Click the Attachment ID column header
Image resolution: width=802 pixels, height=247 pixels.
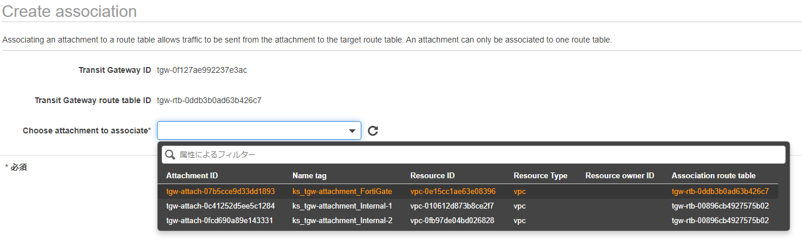[192, 175]
